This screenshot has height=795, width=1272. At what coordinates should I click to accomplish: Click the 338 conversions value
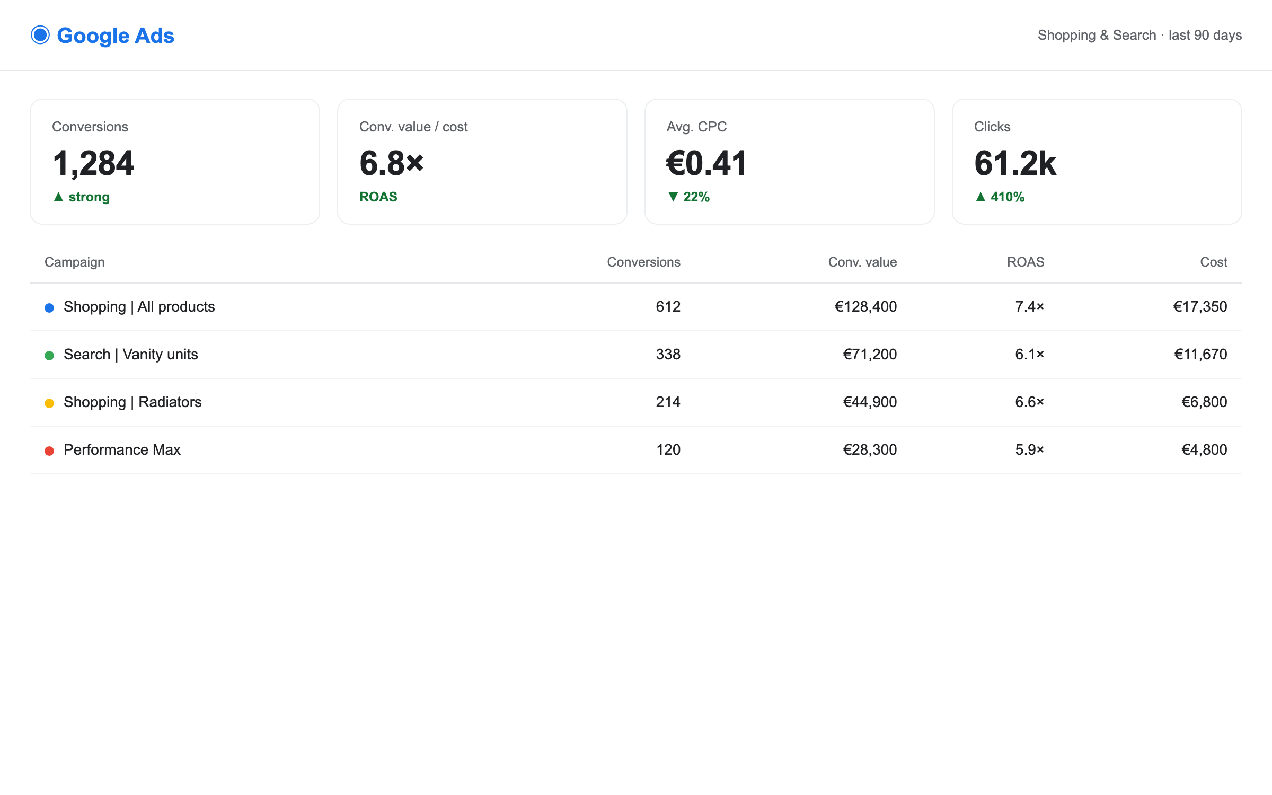click(668, 354)
